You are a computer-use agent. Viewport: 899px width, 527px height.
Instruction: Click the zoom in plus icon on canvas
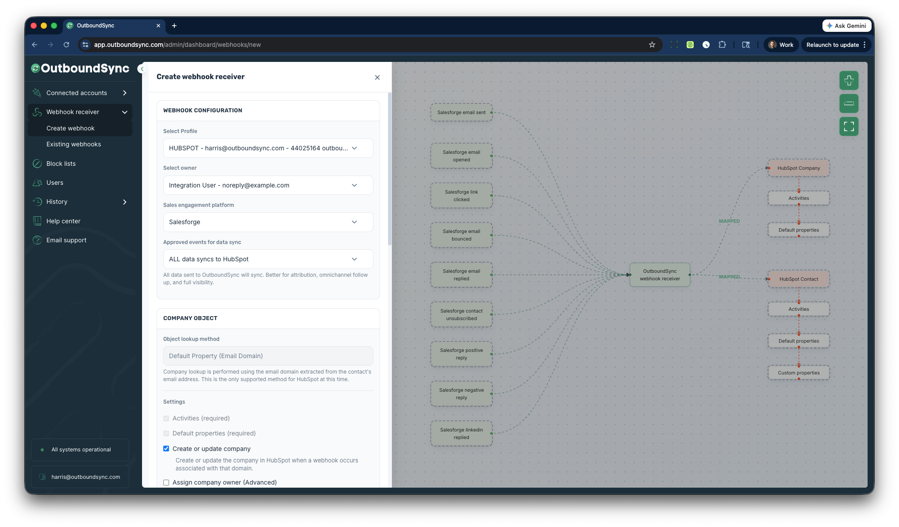click(x=849, y=80)
